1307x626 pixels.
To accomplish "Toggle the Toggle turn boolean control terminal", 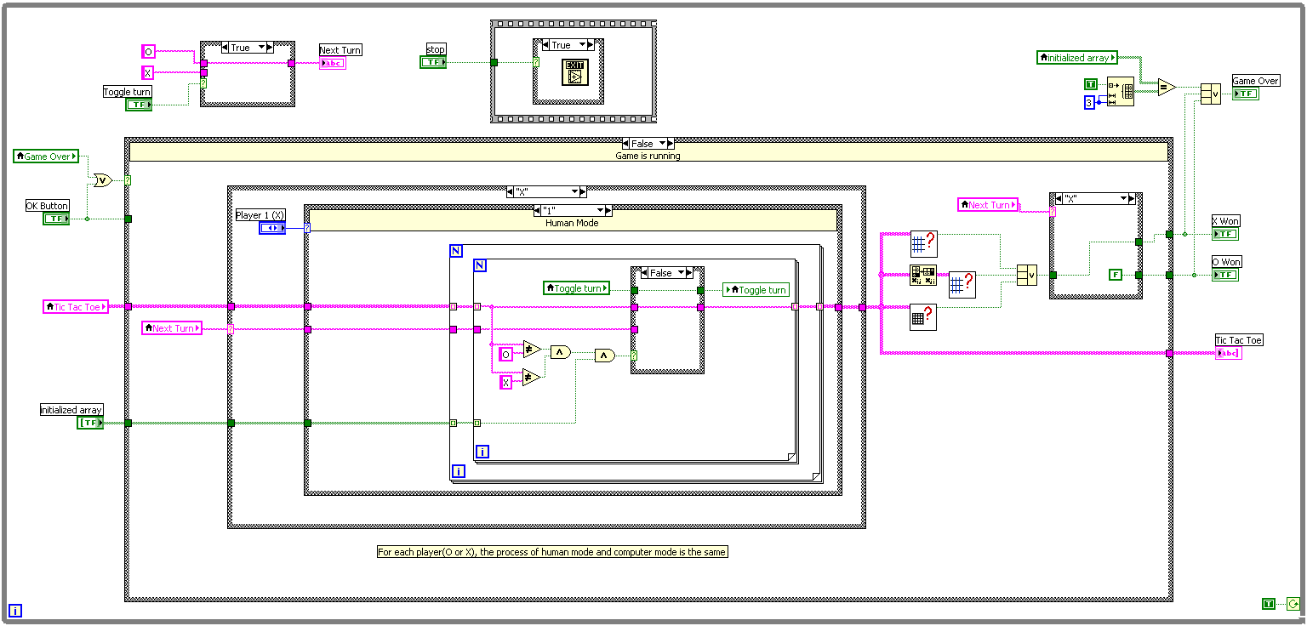I will 140,105.
